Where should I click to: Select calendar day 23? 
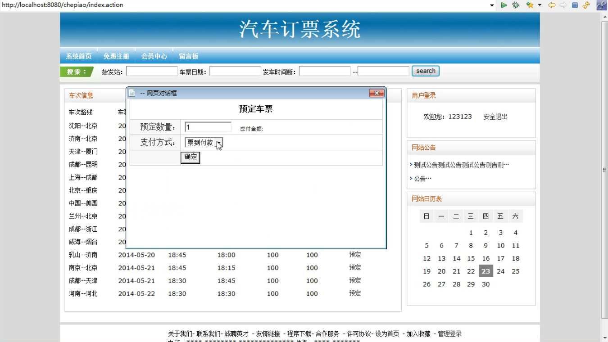point(485,271)
